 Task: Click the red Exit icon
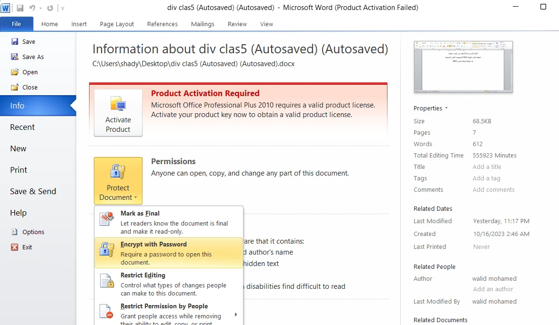[x=15, y=247]
